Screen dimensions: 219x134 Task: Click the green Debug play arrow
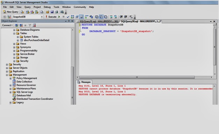(59, 17)
